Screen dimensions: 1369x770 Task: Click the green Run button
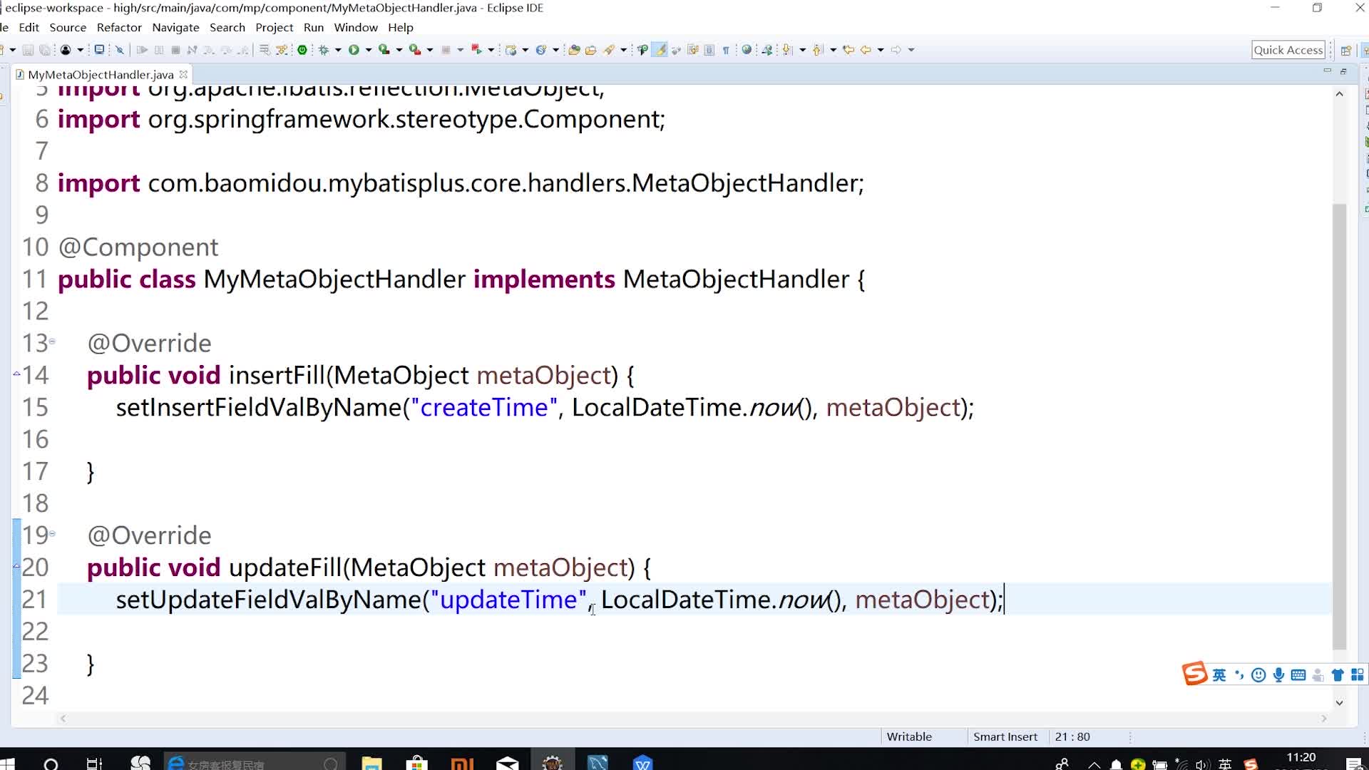click(x=354, y=50)
